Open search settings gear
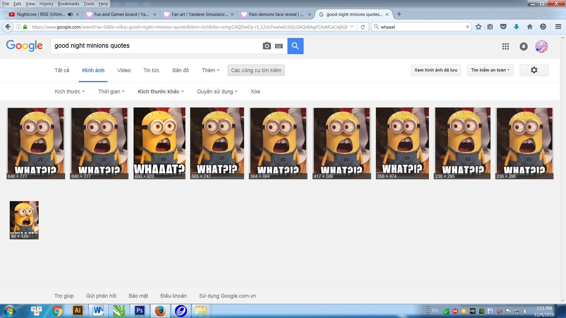This screenshot has height=318, width=566. pyautogui.click(x=534, y=70)
